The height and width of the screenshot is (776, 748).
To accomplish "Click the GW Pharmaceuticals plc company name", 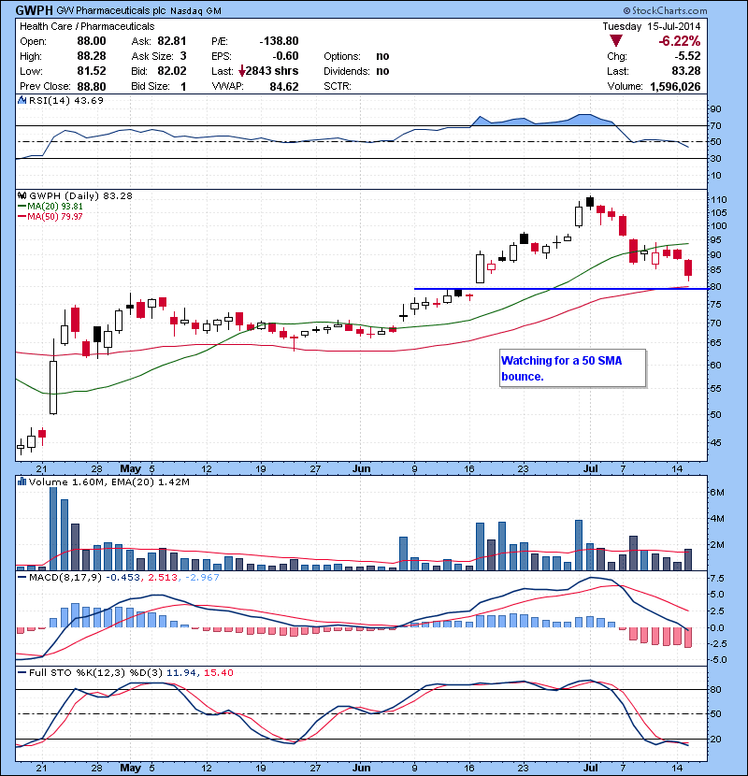I will pos(111,10).
